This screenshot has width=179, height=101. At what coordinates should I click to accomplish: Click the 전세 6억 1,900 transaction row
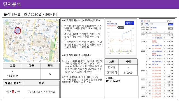click(157, 91)
